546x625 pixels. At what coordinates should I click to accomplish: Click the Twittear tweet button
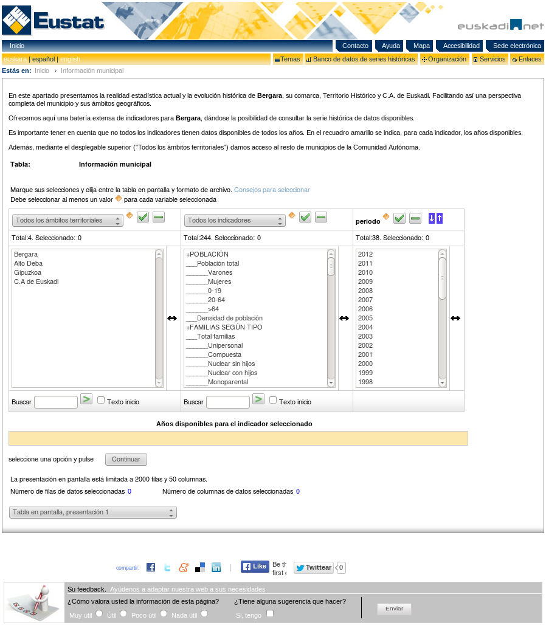tap(314, 568)
